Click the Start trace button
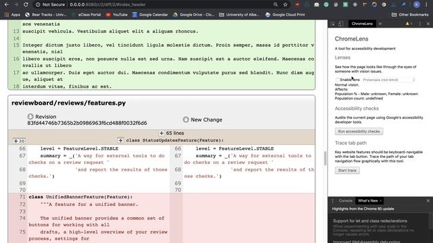This screenshot has width=433, height=243. 347,170
